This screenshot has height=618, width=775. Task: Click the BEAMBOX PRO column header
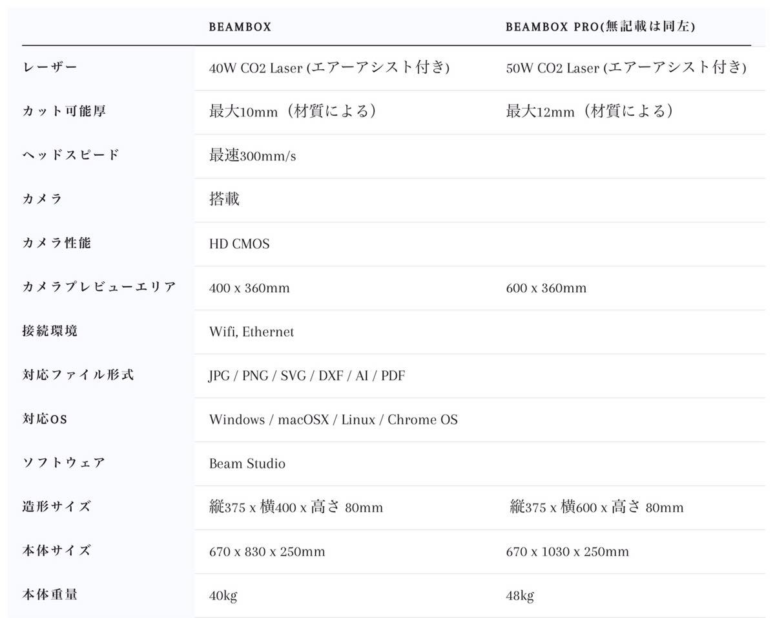[x=601, y=27]
